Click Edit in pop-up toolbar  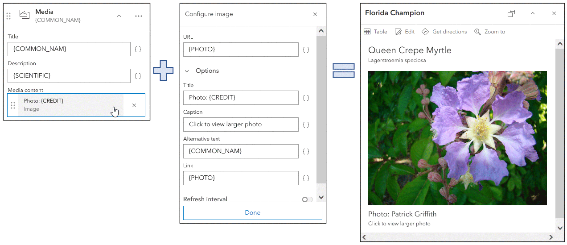click(405, 32)
